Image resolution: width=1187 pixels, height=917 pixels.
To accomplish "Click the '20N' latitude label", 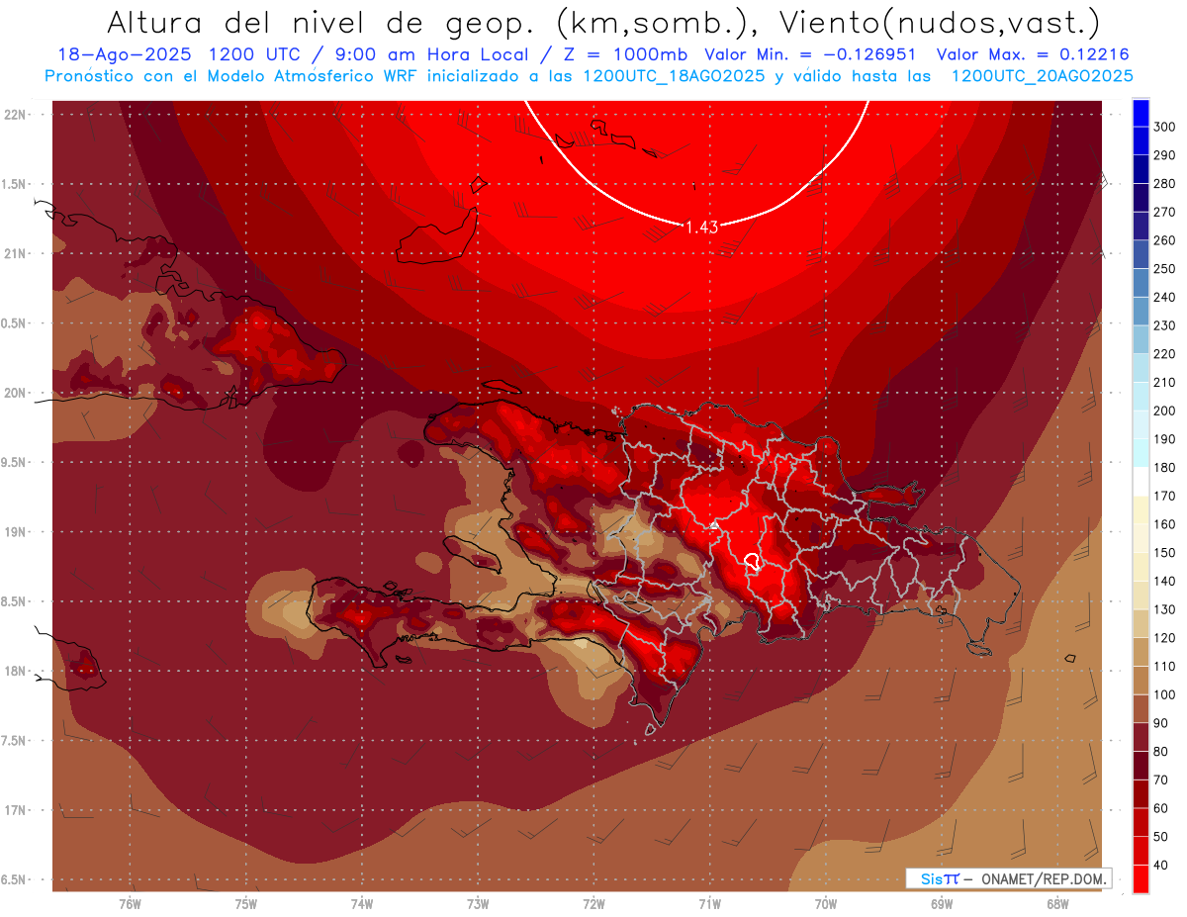I will [15, 393].
